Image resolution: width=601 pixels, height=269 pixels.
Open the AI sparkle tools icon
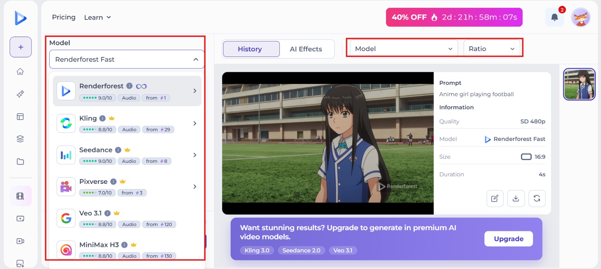click(x=20, y=94)
